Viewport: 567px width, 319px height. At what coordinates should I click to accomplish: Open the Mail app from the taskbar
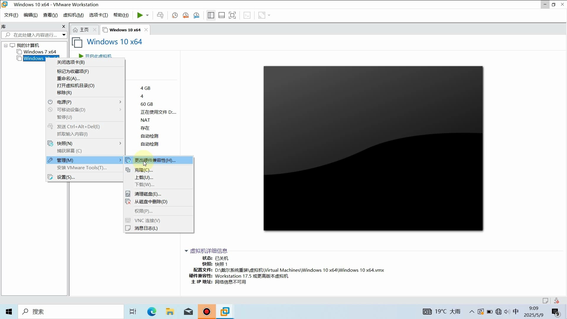click(188, 312)
